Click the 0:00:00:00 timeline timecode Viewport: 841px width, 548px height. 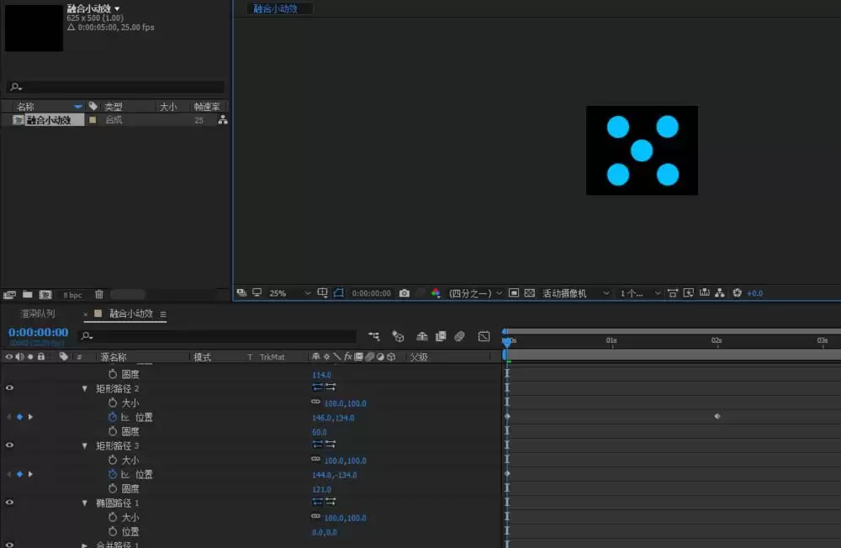pyautogui.click(x=38, y=332)
